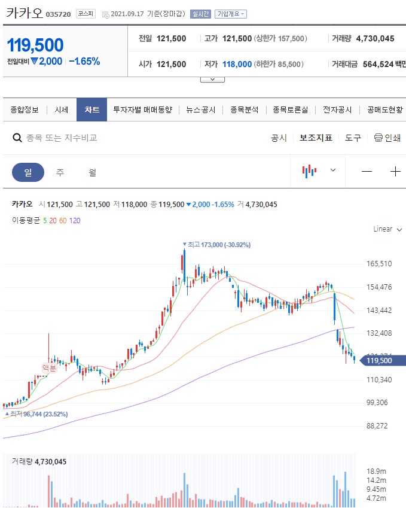This screenshot has height=508, width=406.
Task: Open the 도구 tools menu
Action: click(353, 138)
